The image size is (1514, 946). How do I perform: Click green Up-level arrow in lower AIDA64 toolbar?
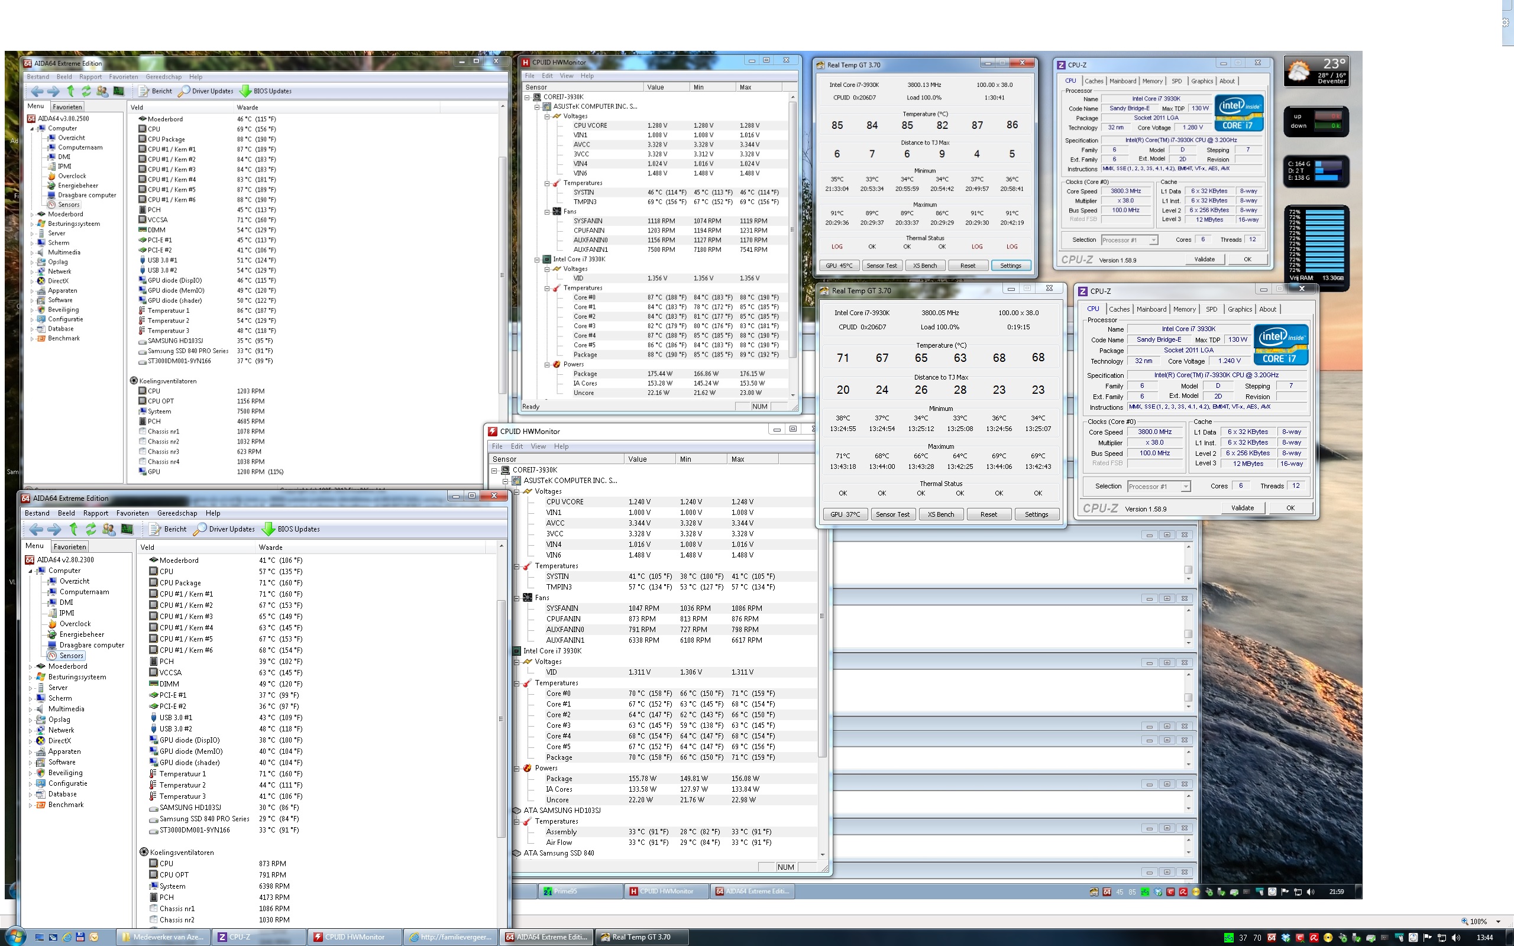click(73, 529)
